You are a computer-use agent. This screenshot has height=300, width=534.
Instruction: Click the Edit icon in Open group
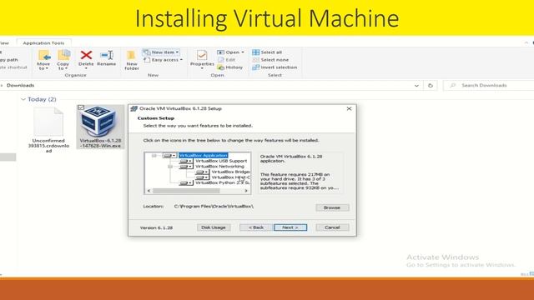pyautogui.click(x=220, y=60)
